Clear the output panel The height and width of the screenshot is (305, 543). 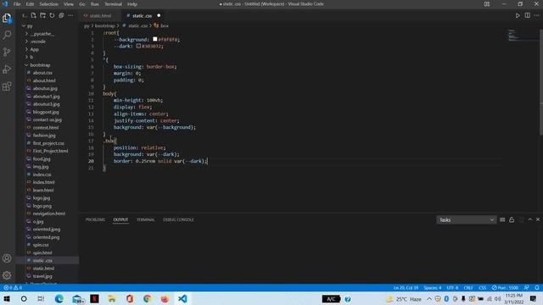[502, 220]
